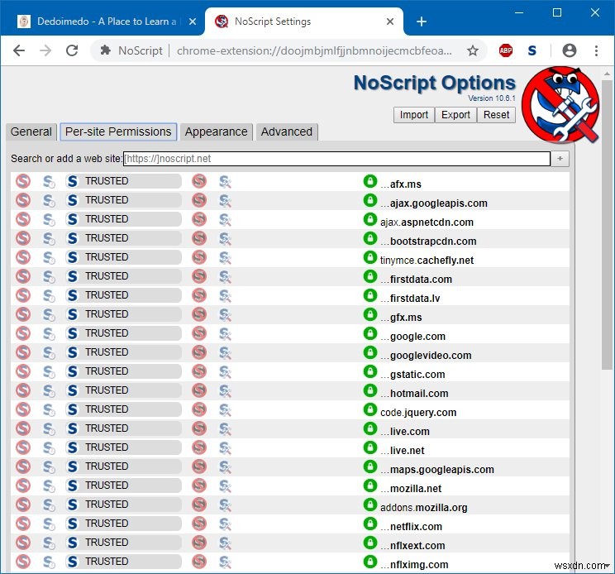
Task: Set google.com to DEFAULT preset
Action: click(x=23, y=333)
